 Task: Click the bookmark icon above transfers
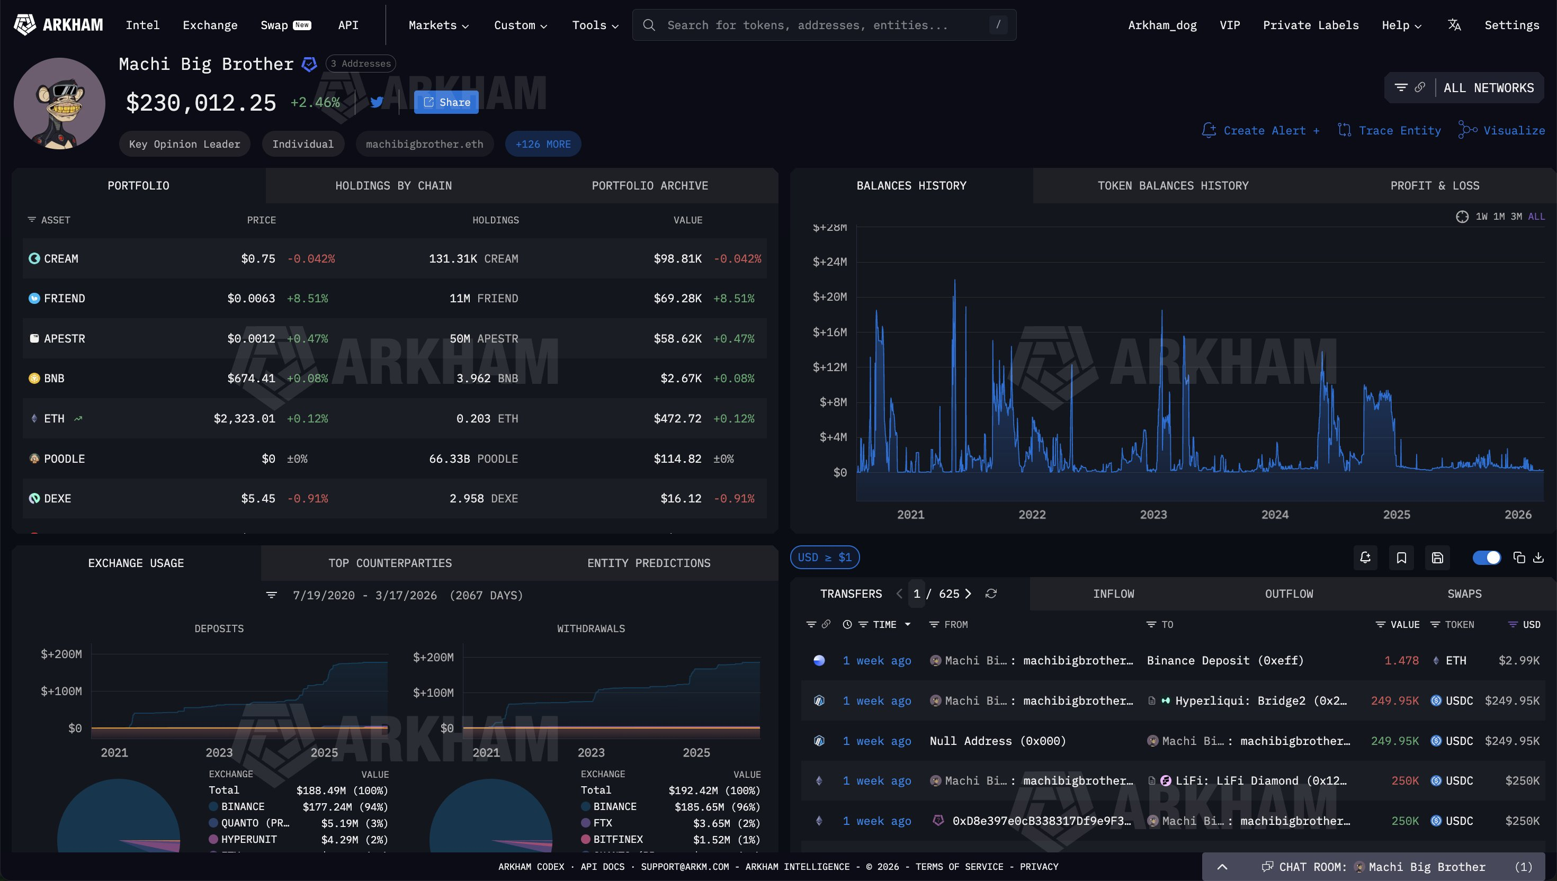pos(1401,558)
